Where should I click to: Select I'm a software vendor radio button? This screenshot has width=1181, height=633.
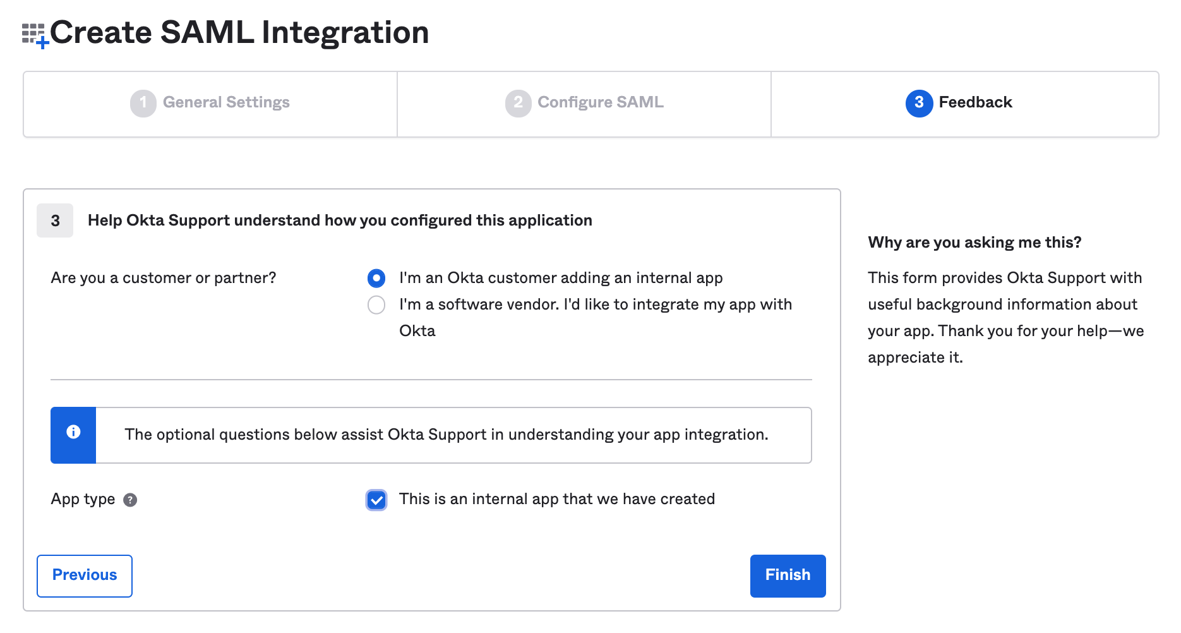pyautogui.click(x=376, y=305)
